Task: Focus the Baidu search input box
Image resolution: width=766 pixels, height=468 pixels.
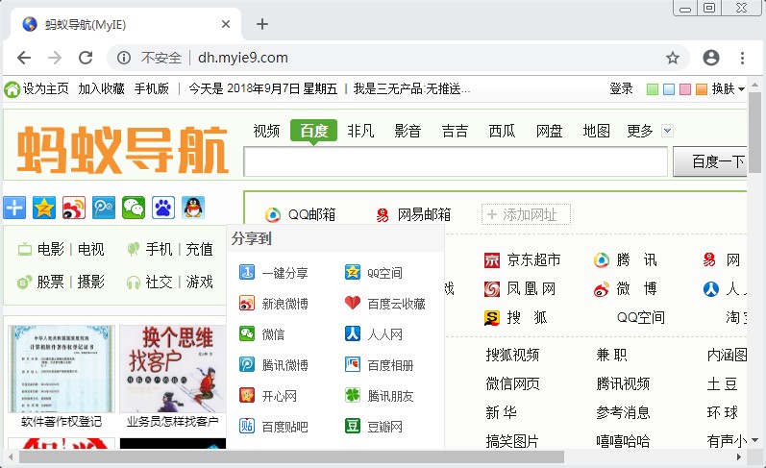Action: (x=456, y=161)
